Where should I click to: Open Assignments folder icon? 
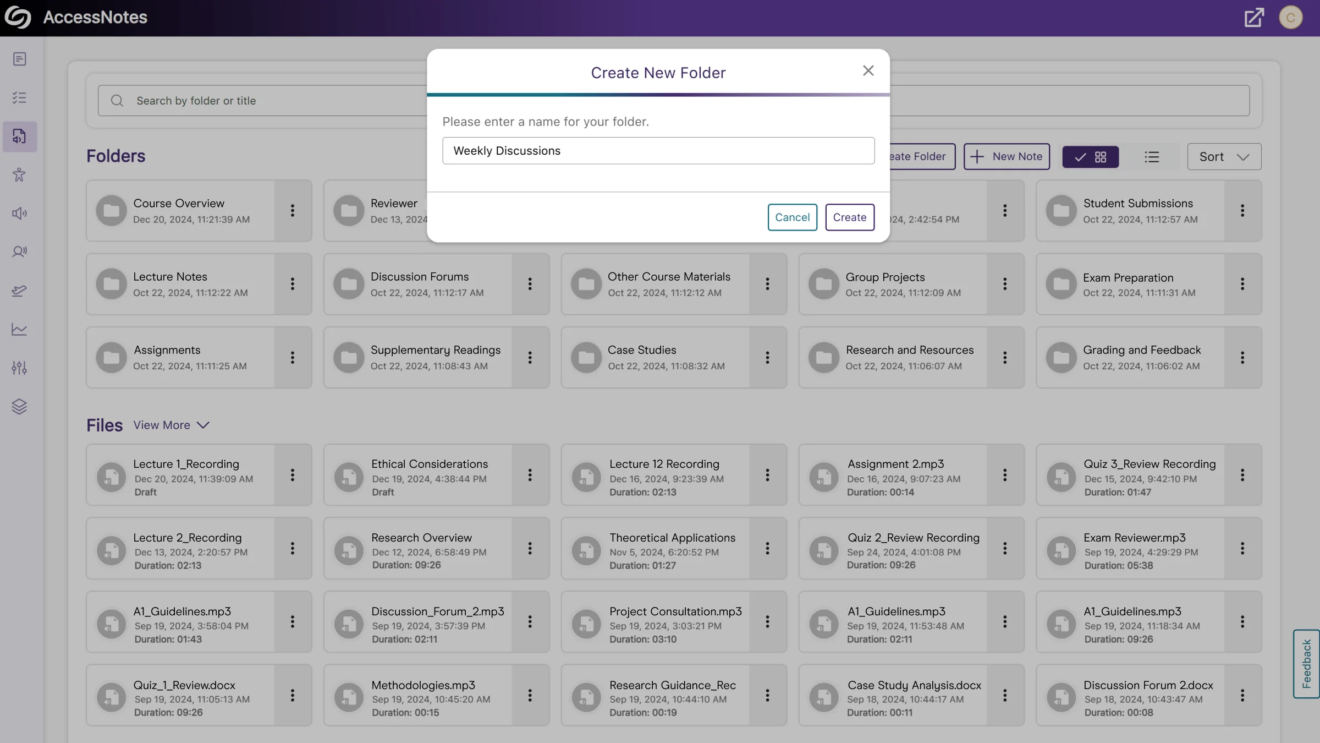pyautogui.click(x=112, y=358)
